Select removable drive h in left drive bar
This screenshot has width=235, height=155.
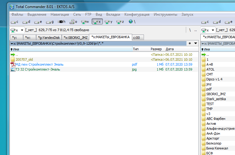click(x=61, y=22)
